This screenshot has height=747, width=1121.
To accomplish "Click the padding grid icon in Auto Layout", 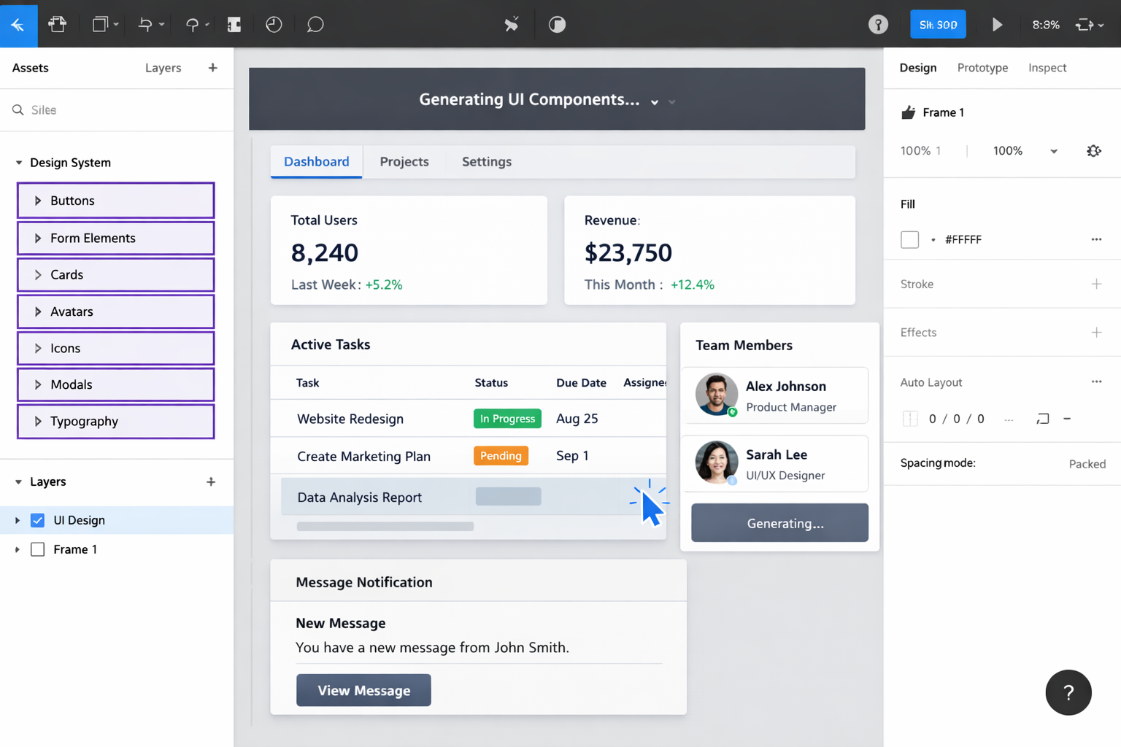I will point(910,419).
